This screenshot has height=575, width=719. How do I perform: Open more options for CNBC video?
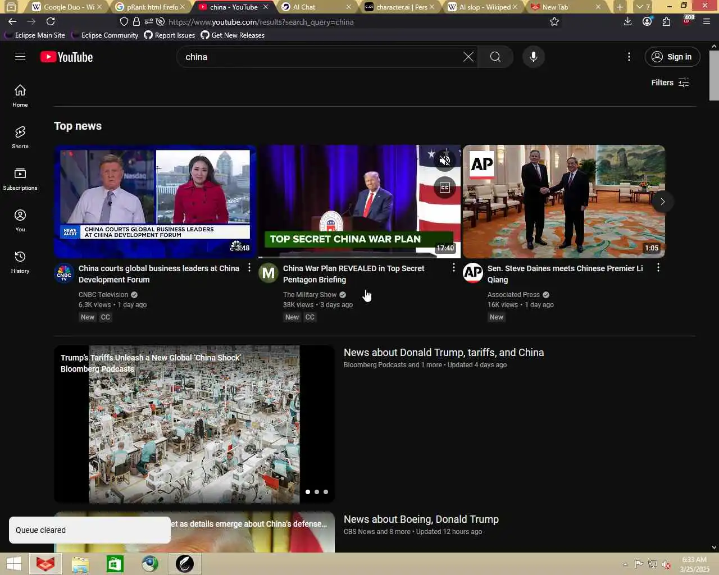249,268
